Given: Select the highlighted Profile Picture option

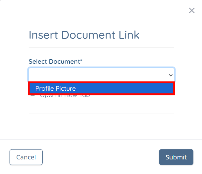Looking at the screenshot, I should tap(101, 88).
